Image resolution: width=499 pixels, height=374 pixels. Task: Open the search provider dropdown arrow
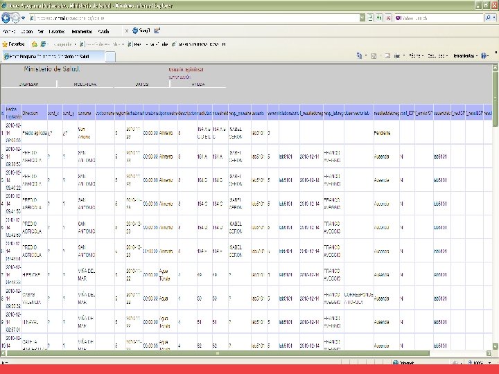tap(494, 18)
